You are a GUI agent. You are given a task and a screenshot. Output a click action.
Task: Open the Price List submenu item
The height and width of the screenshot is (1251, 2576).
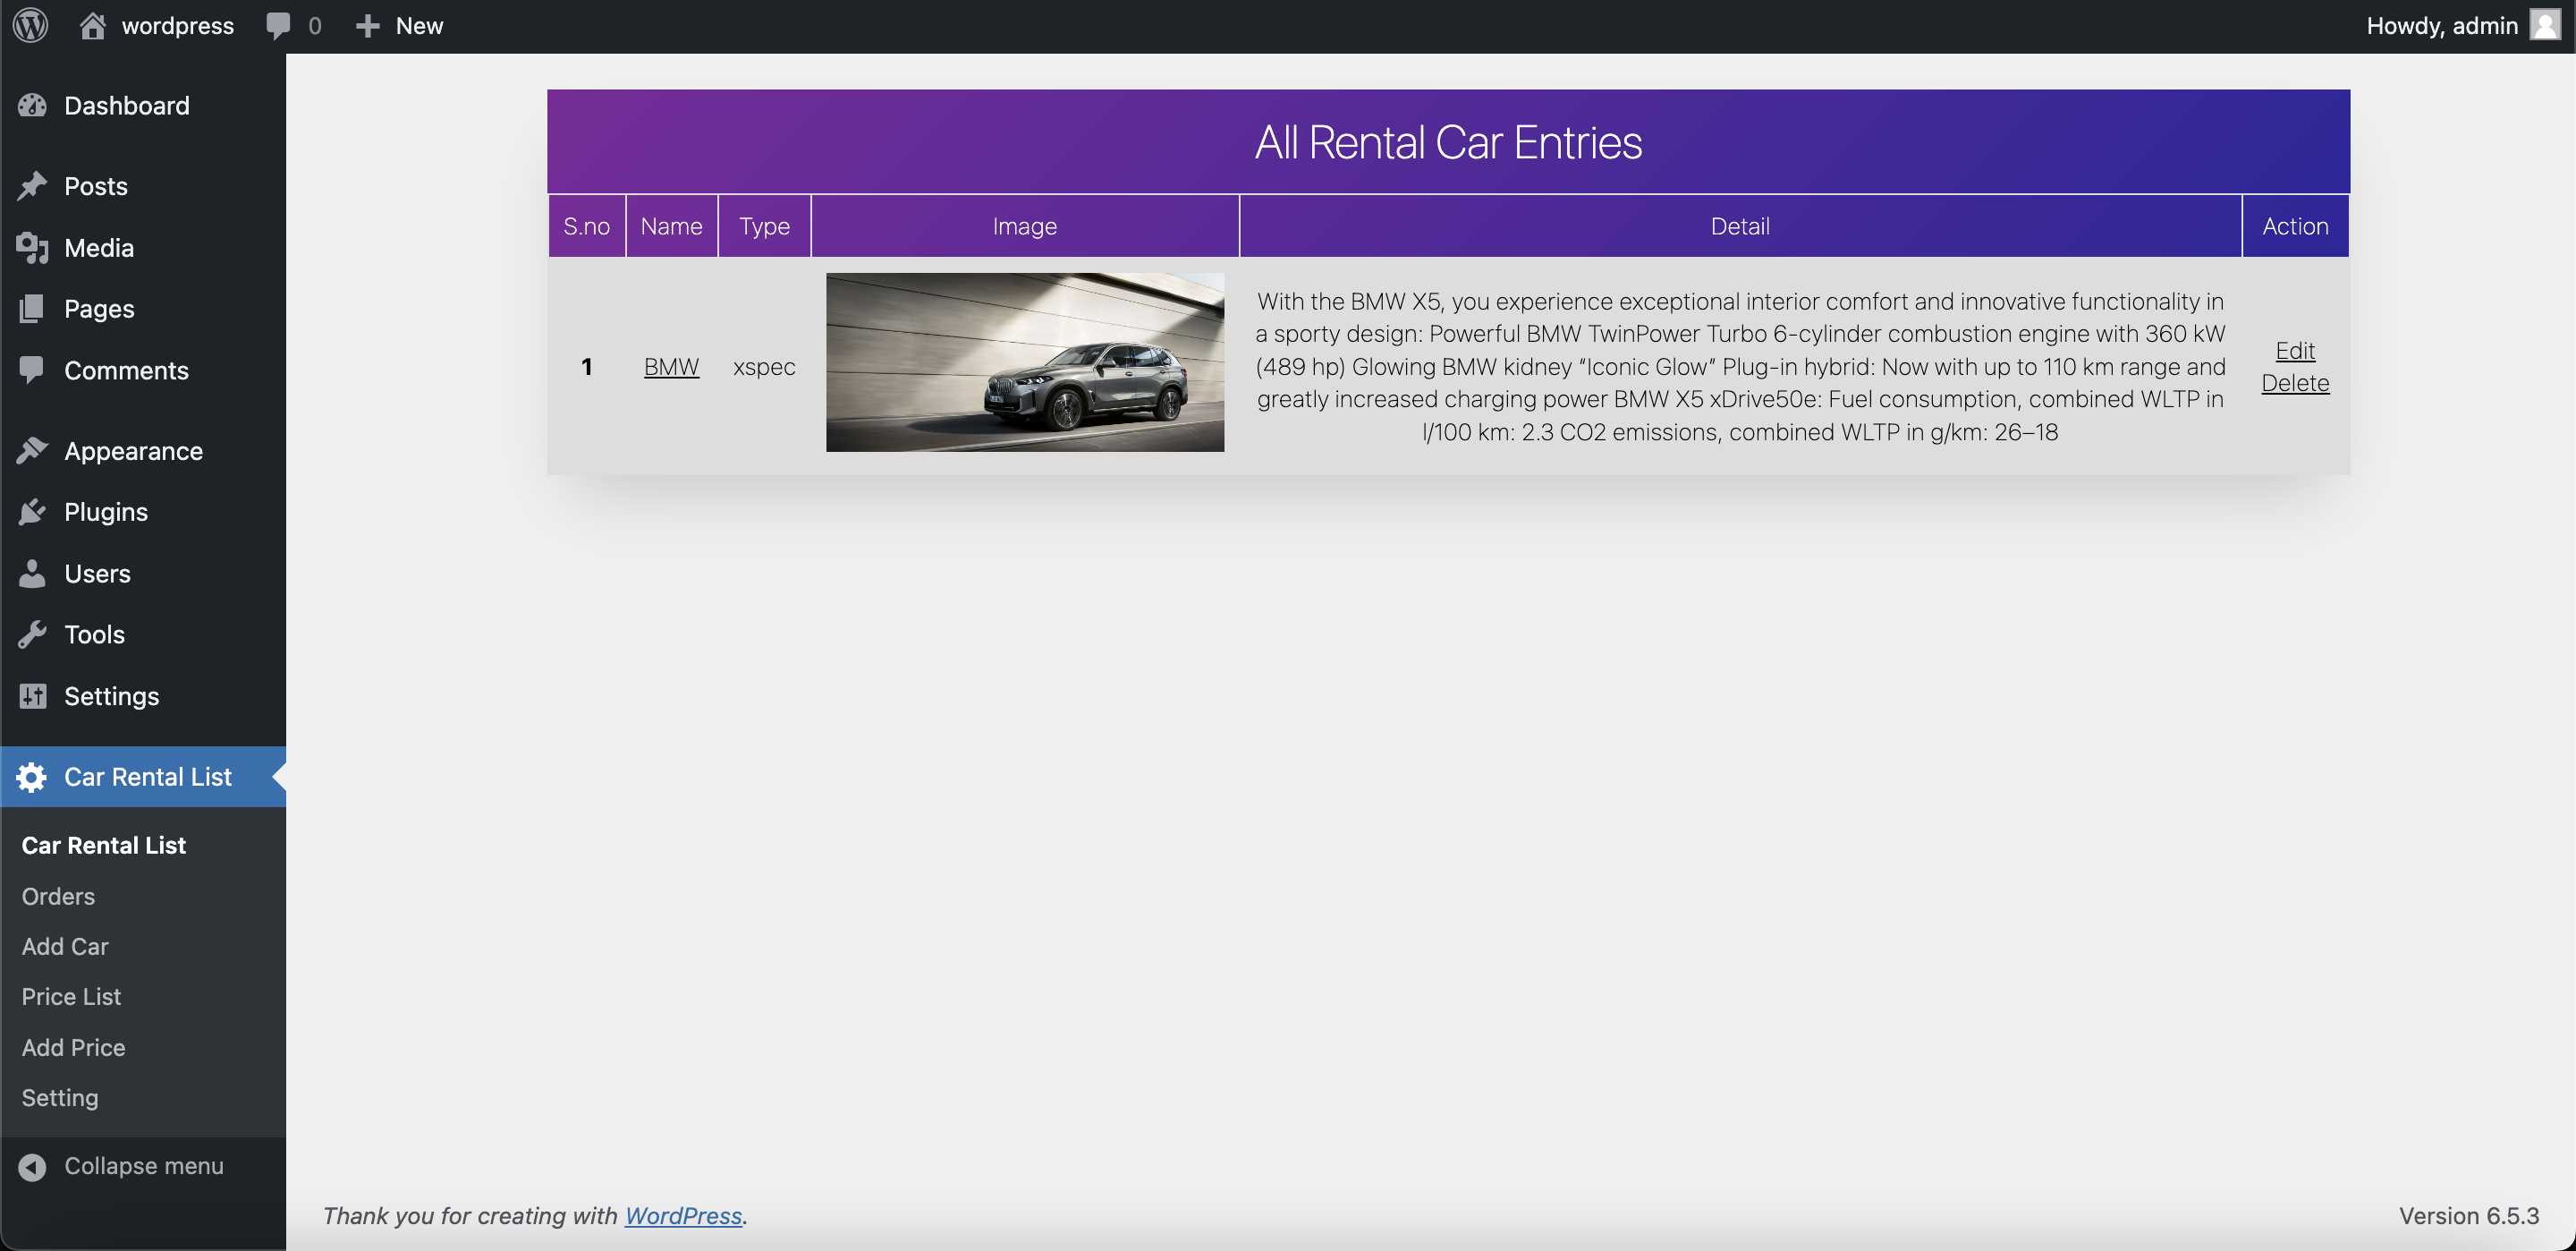click(x=71, y=996)
